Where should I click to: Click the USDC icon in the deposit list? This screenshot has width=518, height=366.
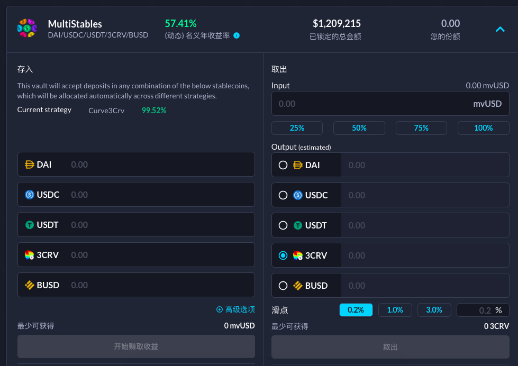click(x=30, y=195)
